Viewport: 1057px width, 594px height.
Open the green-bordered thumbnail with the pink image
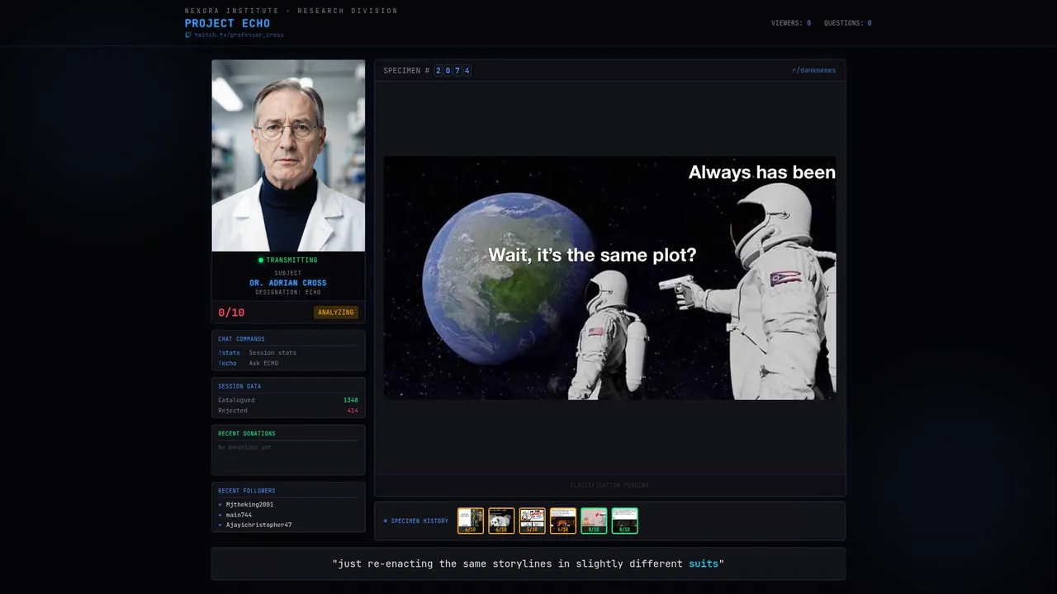click(594, 521)
